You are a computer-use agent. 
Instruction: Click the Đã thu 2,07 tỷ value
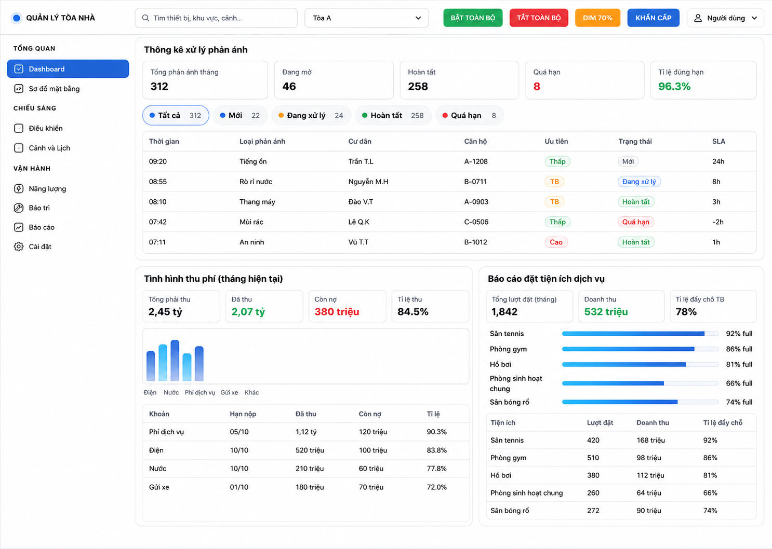point(248,312)
